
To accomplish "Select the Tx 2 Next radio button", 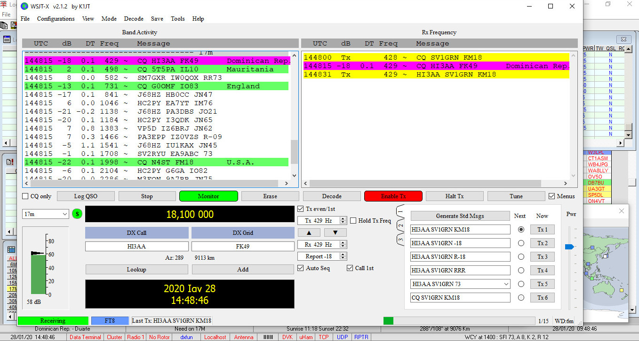I will (520, 243).
